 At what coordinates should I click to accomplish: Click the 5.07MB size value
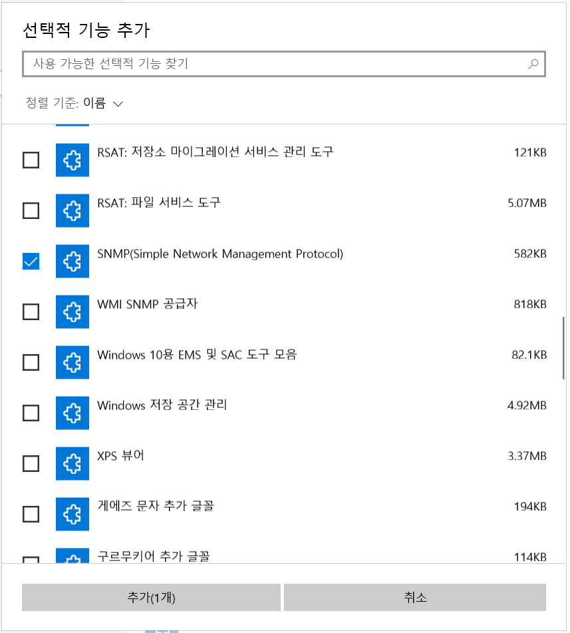(x=527, y=203)
